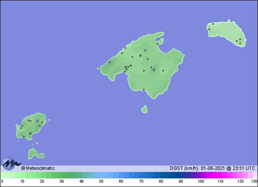This screenshot has width=258, height=187.
Task: Click the scale label 40
Action: [x=81, y=181]
